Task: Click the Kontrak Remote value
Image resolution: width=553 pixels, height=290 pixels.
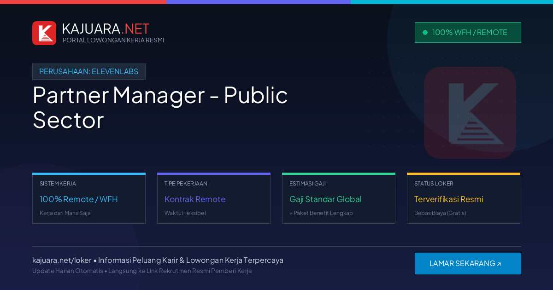Action: coord(195,199)
